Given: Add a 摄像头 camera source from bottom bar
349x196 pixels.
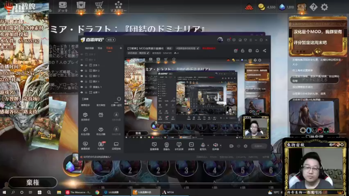Looking at the screenshot, I should (x=167, y=146).
